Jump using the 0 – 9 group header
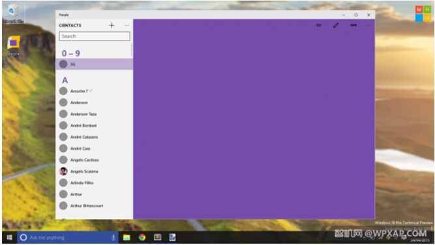Viewport: 435px width, 245px height. (x=70, y=53)
